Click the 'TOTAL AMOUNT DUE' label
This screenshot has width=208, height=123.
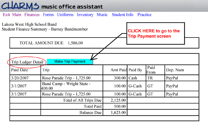point(41,43)
